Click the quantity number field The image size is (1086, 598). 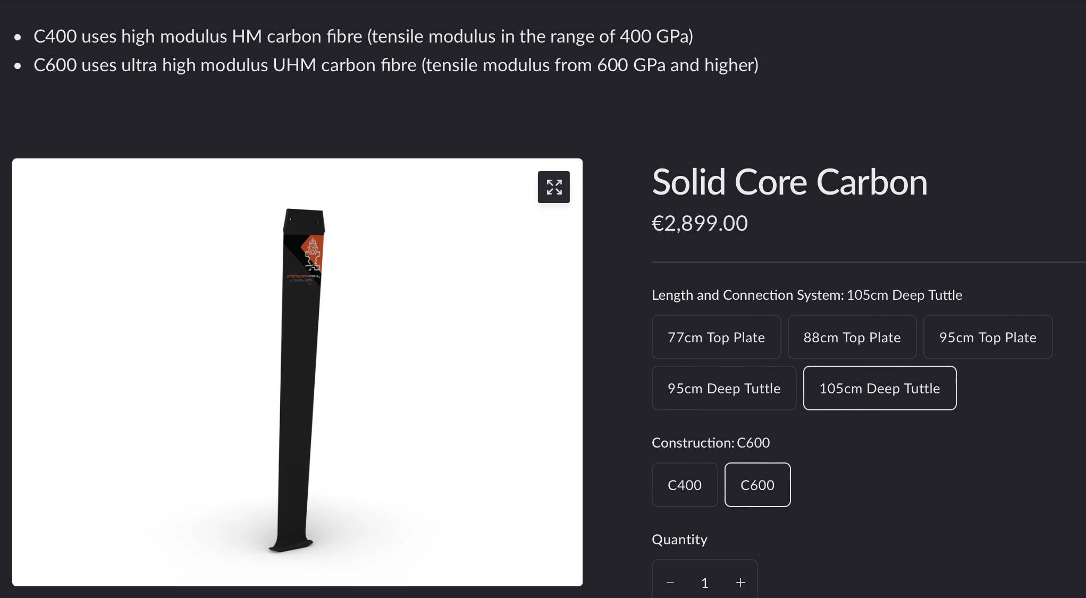click(705, 583)
